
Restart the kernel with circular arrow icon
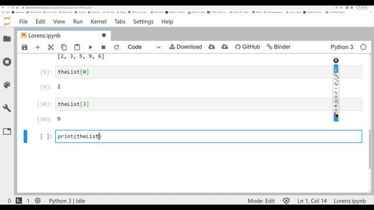(116, 47)
